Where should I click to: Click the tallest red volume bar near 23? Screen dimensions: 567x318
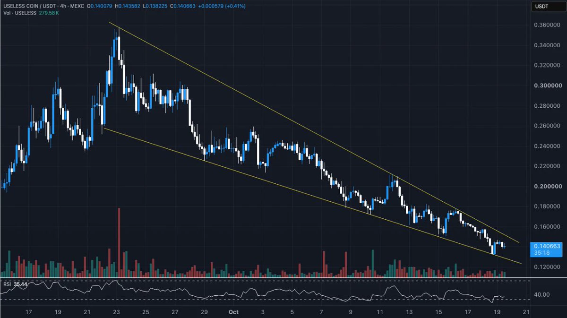click(119, 242)
